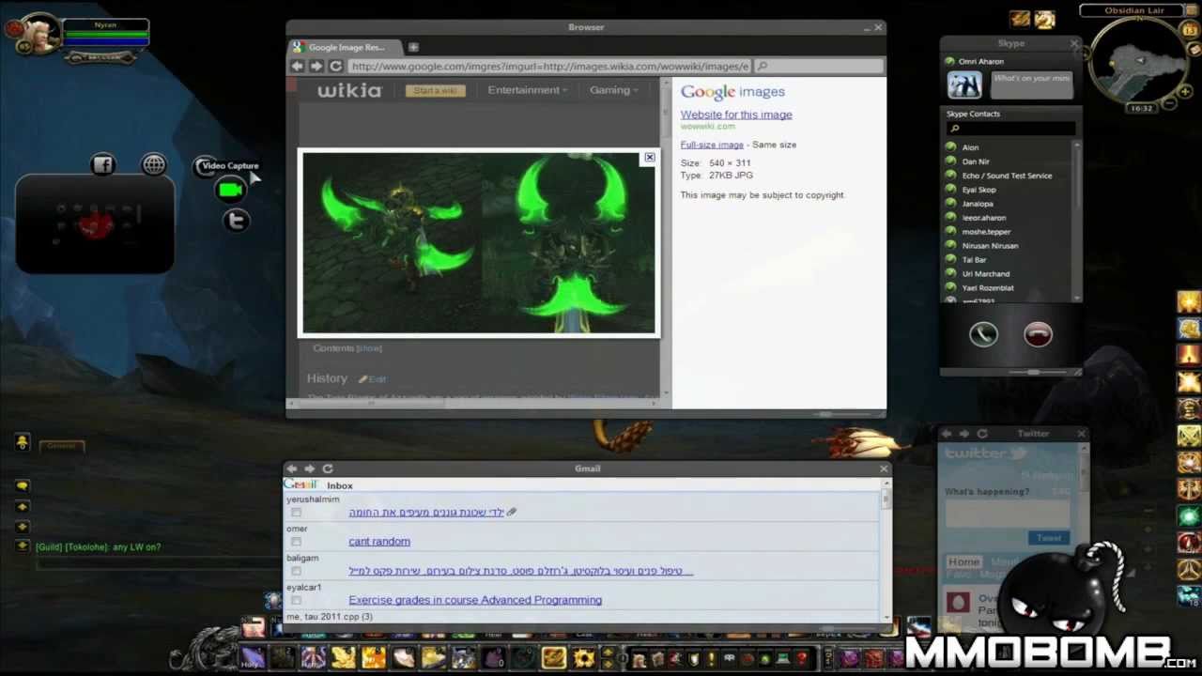Click the Start a wiki button
The height and width of the screenshot is (676, 1202).
(435, 90)
